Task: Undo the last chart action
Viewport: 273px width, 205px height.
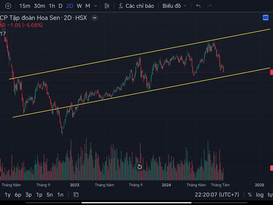Action: click(198, 6)
